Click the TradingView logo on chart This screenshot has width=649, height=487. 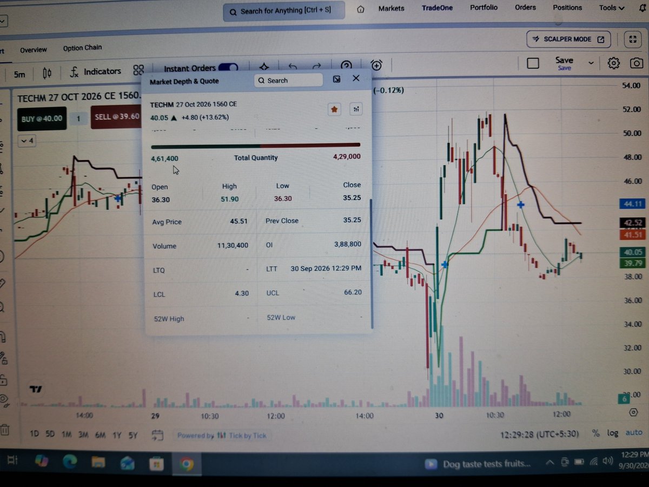coord(36,389)
